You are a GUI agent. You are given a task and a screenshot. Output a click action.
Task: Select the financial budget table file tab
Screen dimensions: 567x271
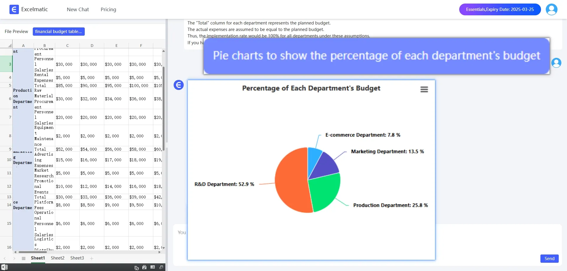point(58,32)
